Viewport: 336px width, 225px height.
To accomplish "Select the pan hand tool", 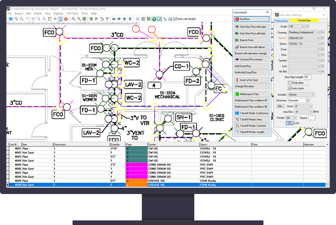I will pos(60,19).
